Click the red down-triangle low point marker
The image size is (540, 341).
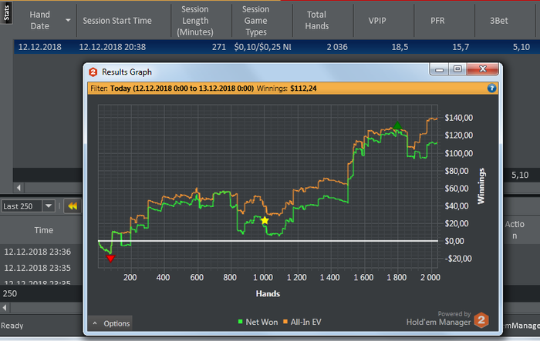pyautogui.click(x=110, y=259)
